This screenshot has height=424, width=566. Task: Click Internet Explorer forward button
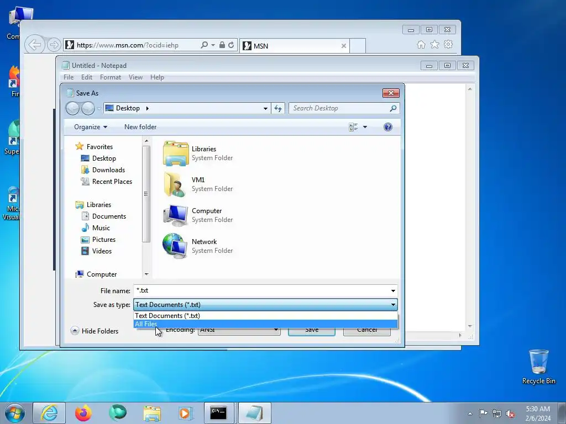coord(54,45)
